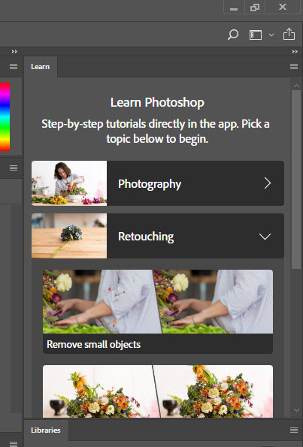Open the Remove small objects tutorial
Viewport: 303px width, 447px height.
coord(158,312)
